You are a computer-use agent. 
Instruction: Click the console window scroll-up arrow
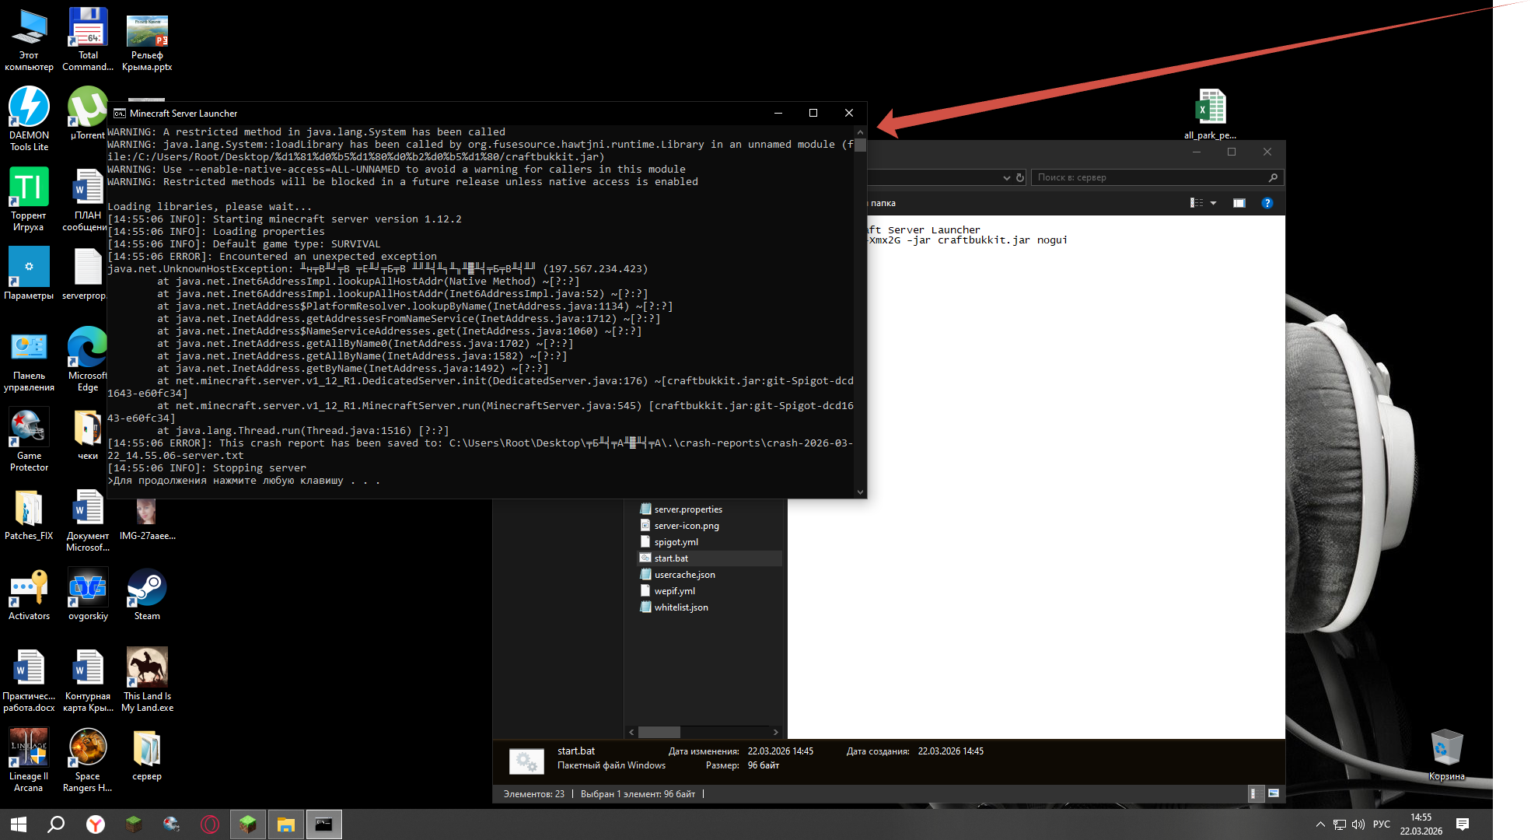[x=860, y=132]
